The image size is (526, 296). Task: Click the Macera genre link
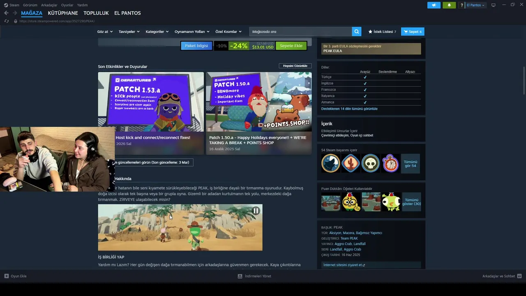[x=348, y=233]
